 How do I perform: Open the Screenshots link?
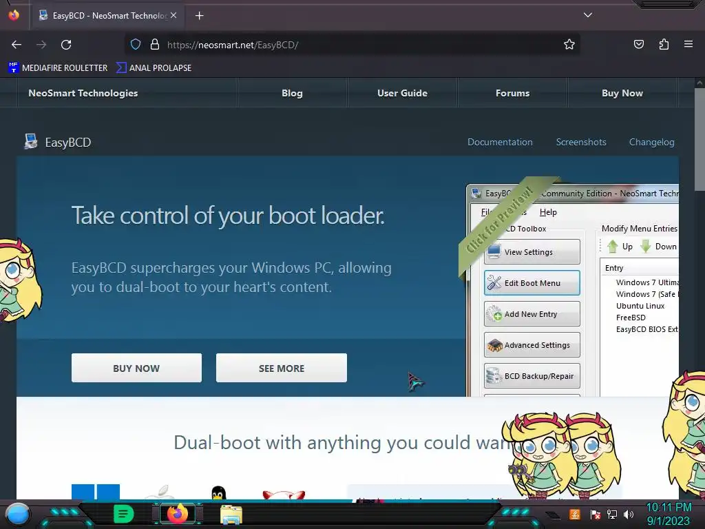click(581, 142)
